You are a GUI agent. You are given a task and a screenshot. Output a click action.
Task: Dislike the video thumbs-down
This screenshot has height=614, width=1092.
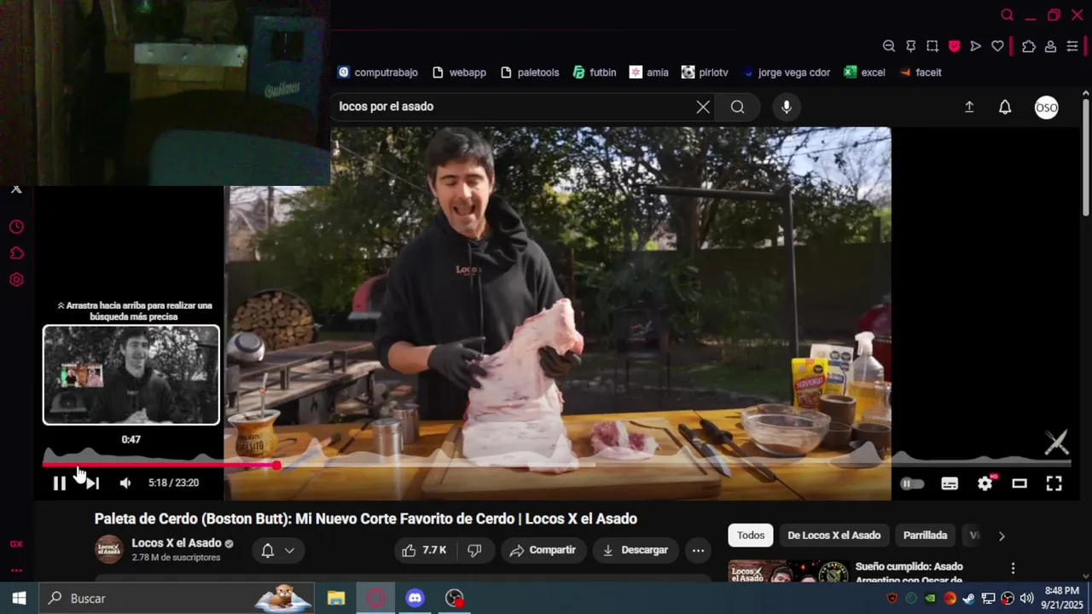pos(475,550)
